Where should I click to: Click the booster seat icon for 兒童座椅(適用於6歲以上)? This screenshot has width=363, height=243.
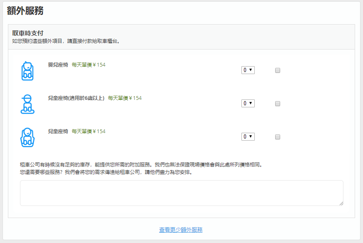27,104
